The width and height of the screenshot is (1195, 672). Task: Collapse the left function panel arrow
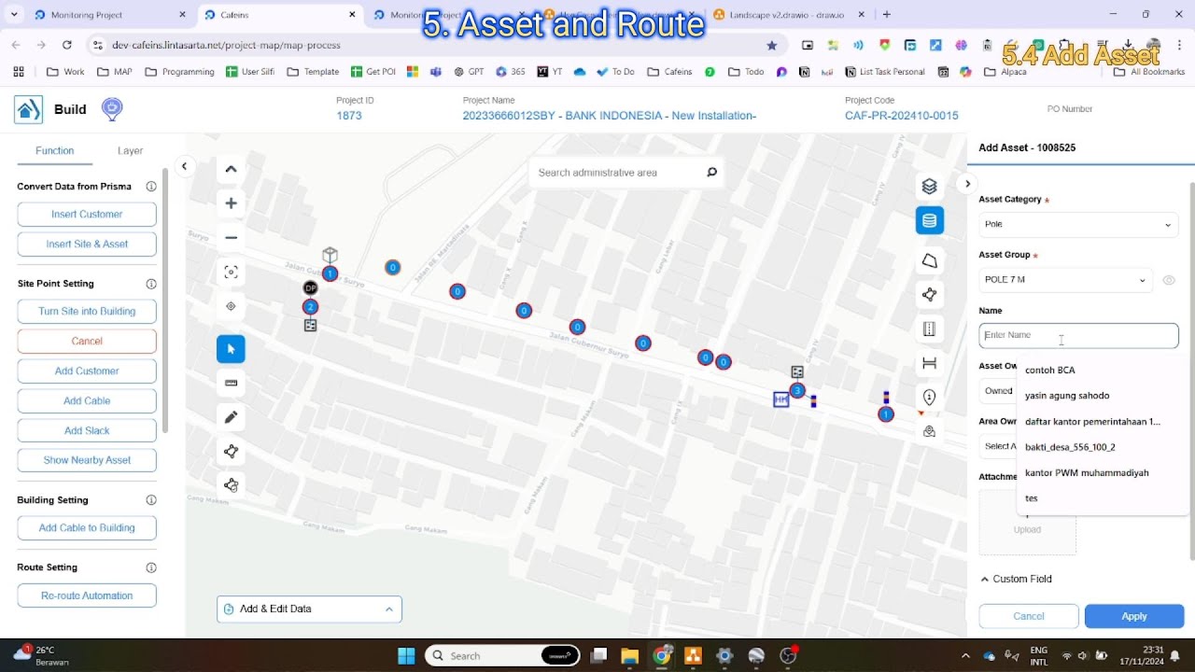(x=184, y=166)
